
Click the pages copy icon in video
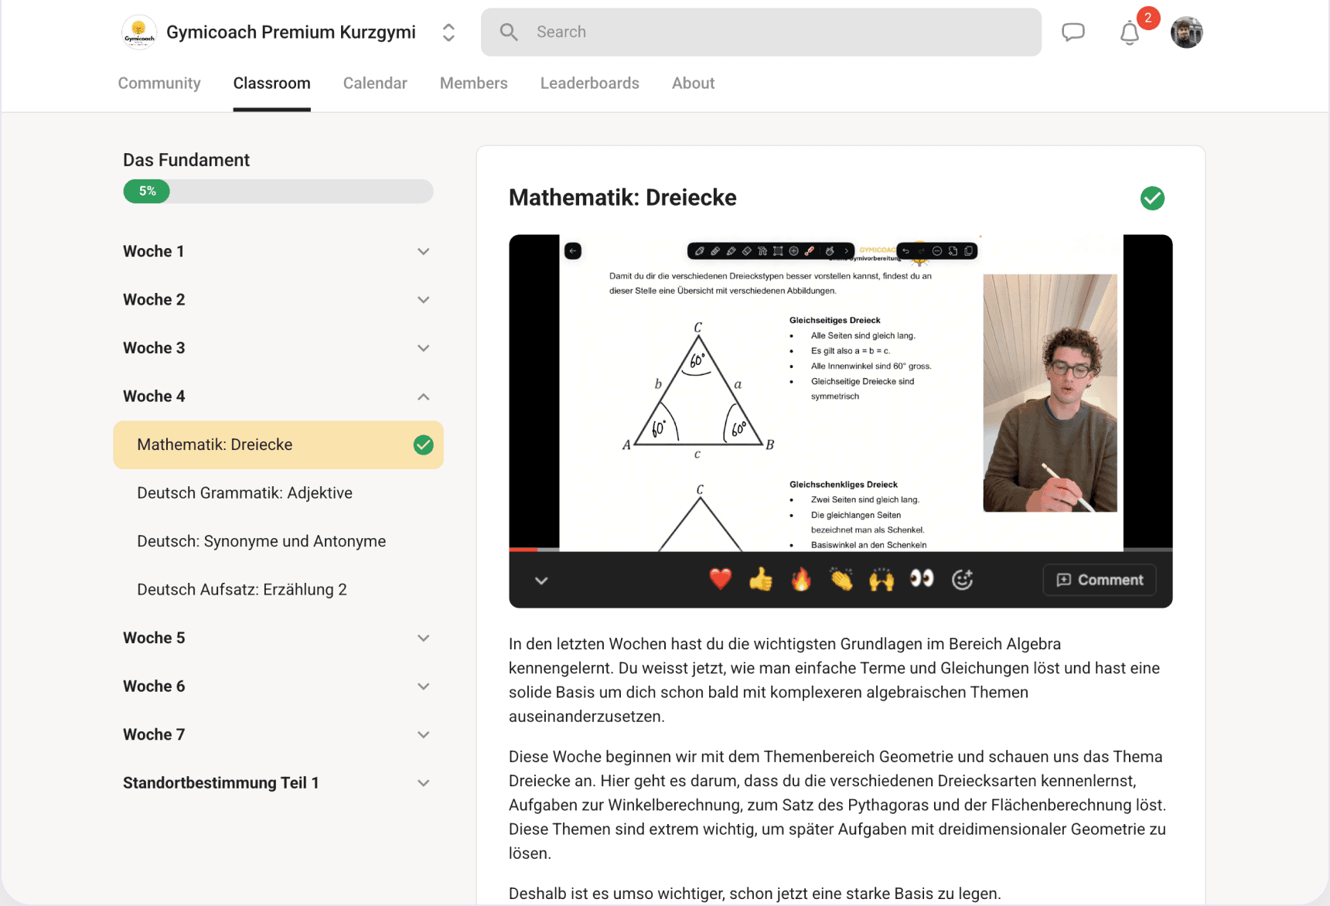coord(968,251)
